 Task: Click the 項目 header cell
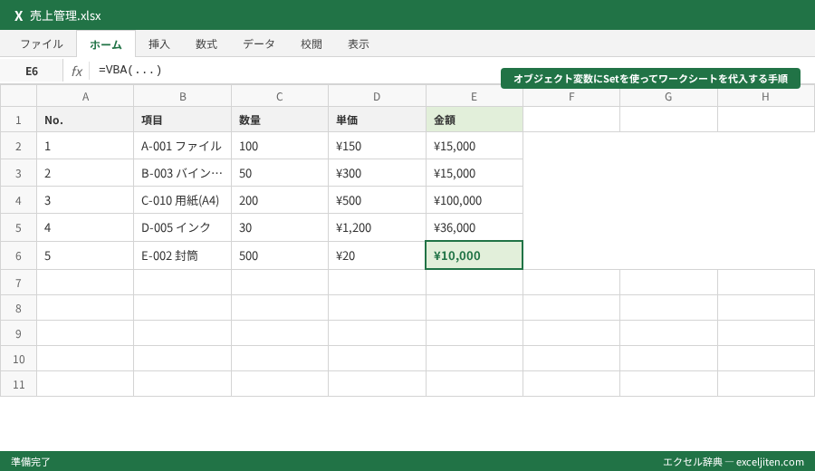tap(182, 120)
